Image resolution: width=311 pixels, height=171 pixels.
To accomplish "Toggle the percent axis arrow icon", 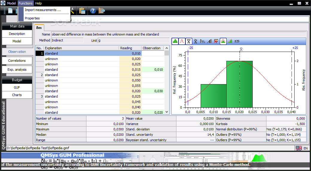I will coord(202,41).
